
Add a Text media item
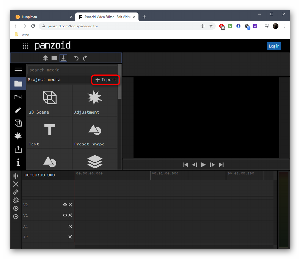pos(50,132)
